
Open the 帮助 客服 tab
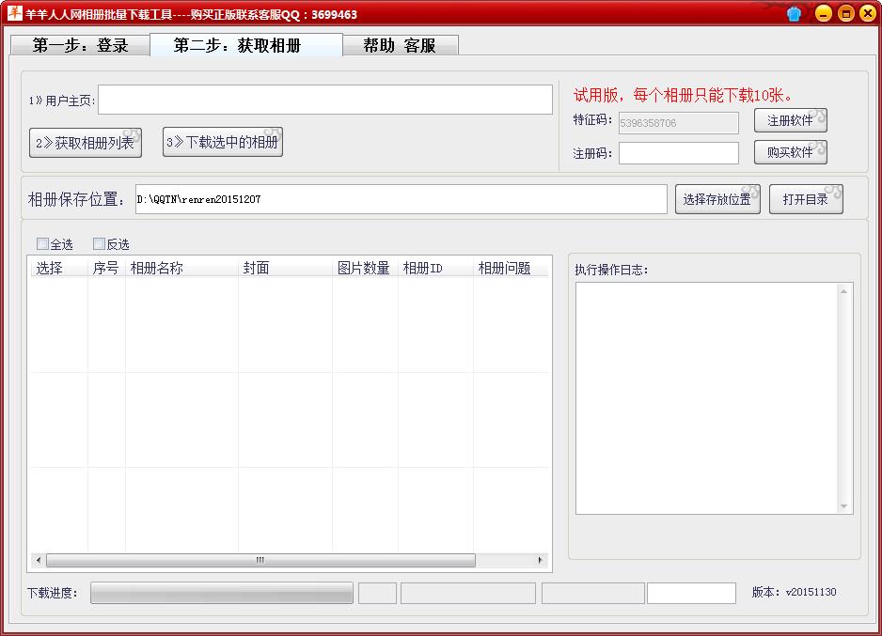400,45
